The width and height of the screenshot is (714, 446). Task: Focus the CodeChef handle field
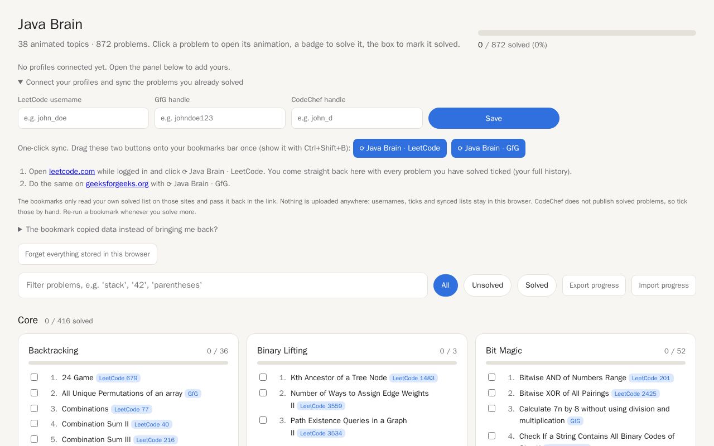tap(357, 118)
